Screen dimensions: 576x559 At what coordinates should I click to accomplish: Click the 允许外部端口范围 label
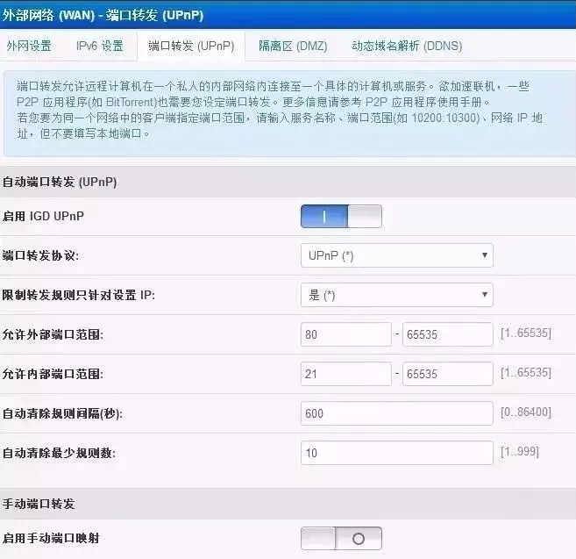[53, 334]
